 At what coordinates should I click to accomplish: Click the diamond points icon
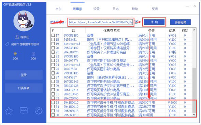click(x=15, y=54)
